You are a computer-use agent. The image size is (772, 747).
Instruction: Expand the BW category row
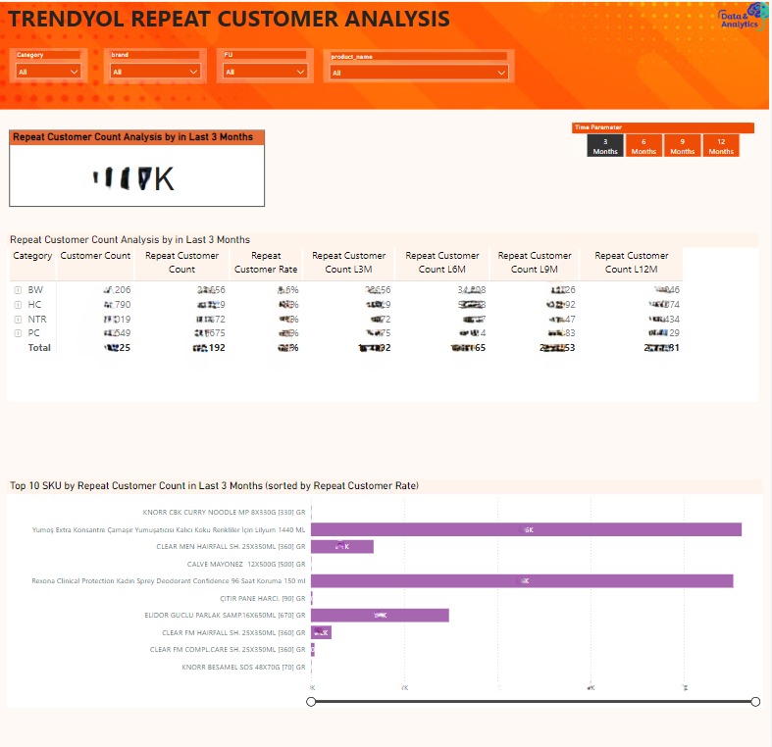[x=19, y=290]
